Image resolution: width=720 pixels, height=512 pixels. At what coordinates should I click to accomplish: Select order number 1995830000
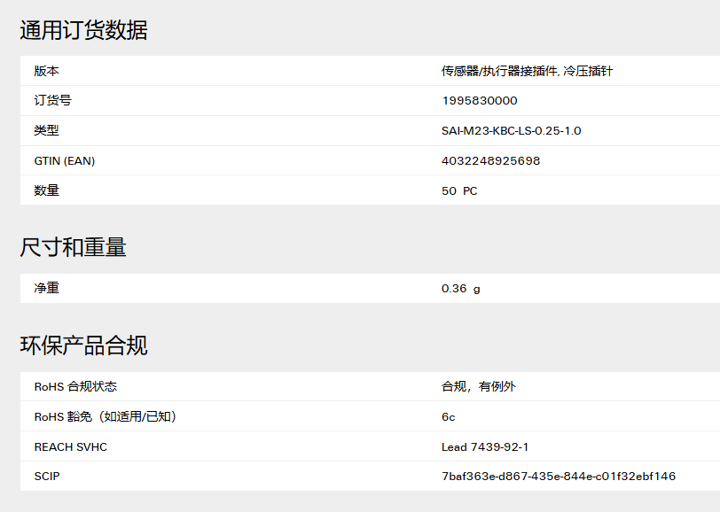coord(480,100)
